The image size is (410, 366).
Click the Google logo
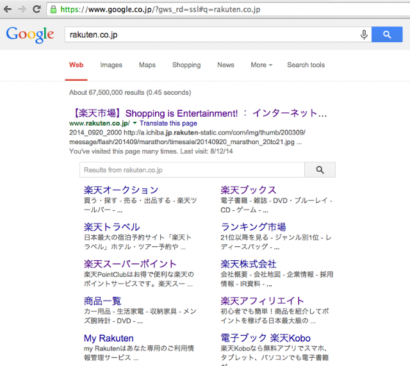[30, 35]
